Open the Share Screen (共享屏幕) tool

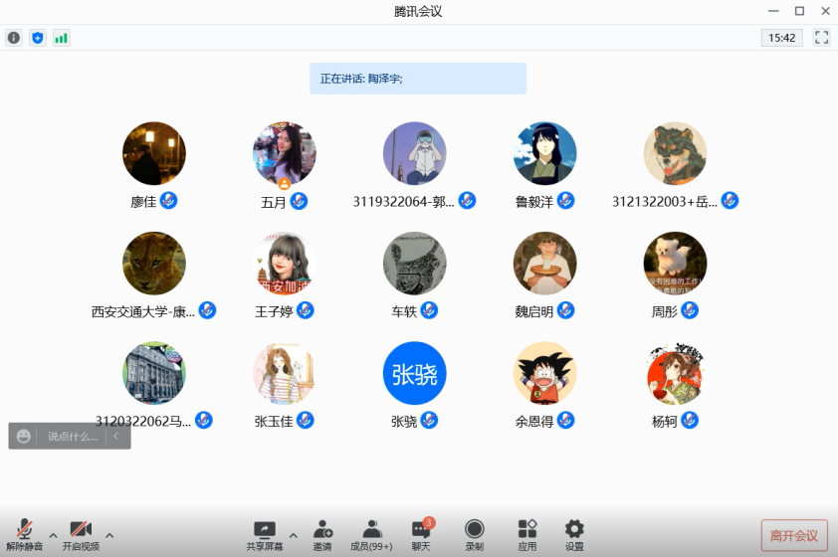pyautogui.click(x=264, y=535)
